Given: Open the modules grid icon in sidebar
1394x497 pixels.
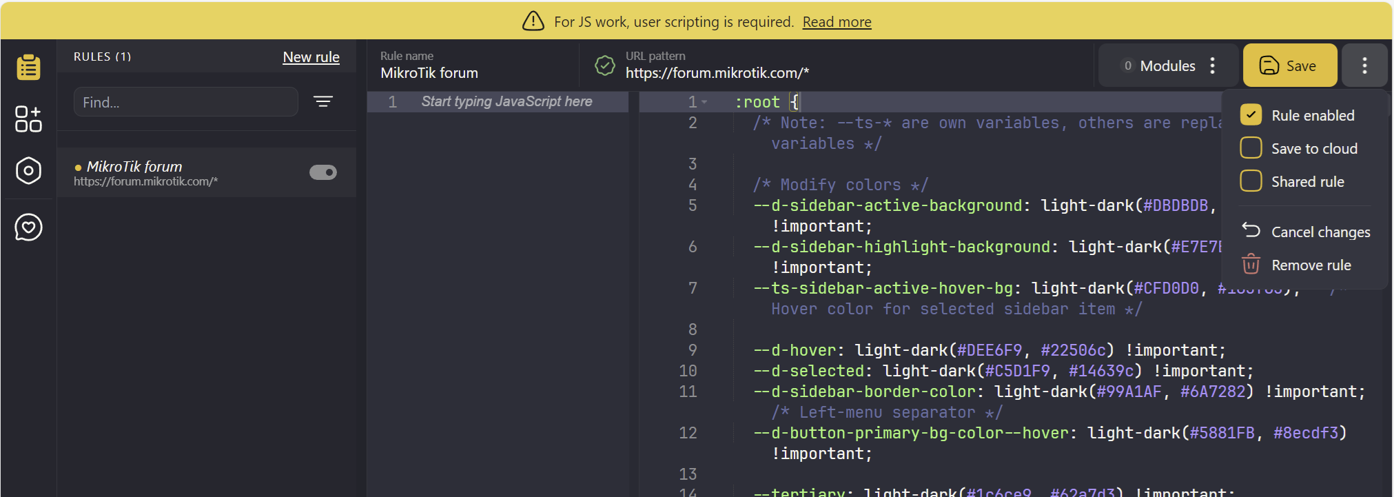Looking at the screenshot, I should click(28, 119).
